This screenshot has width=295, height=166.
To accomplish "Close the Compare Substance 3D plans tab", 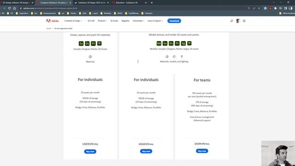I will [70, 3].
